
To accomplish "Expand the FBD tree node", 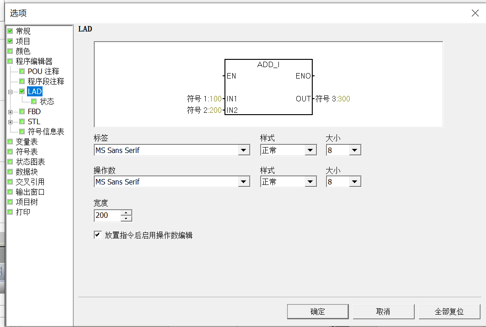I will pyautogui.click(x=10, y=111).
